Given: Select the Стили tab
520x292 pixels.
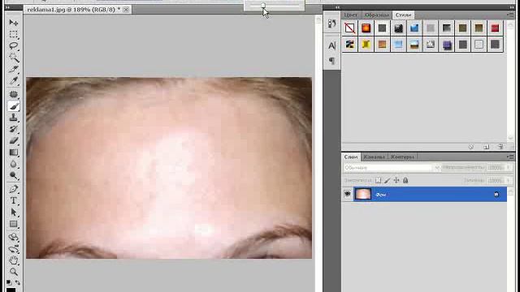Looking at the screenshot, I should click(403, 15).
